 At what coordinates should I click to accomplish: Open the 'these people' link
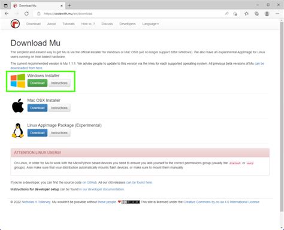[107, 202]
